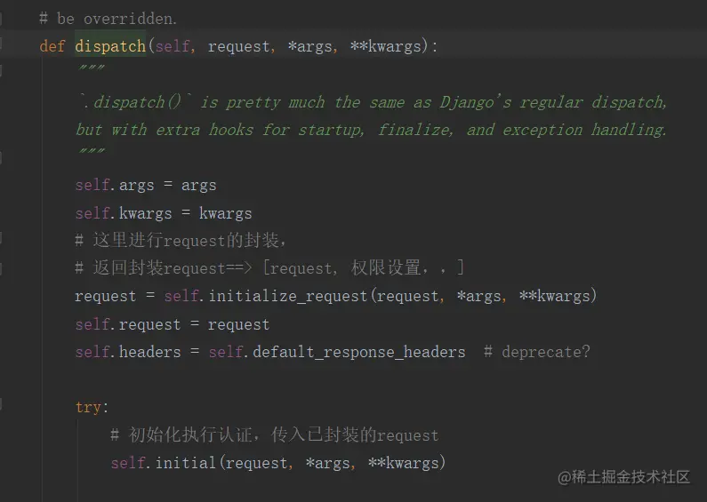Click the highlighted dispatch function name
This screenshot has height=502, width=707.
click(x=110, y=46)
